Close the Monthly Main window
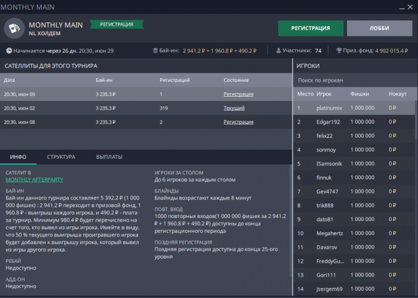 pyautogui.click(x=409, y=7)
